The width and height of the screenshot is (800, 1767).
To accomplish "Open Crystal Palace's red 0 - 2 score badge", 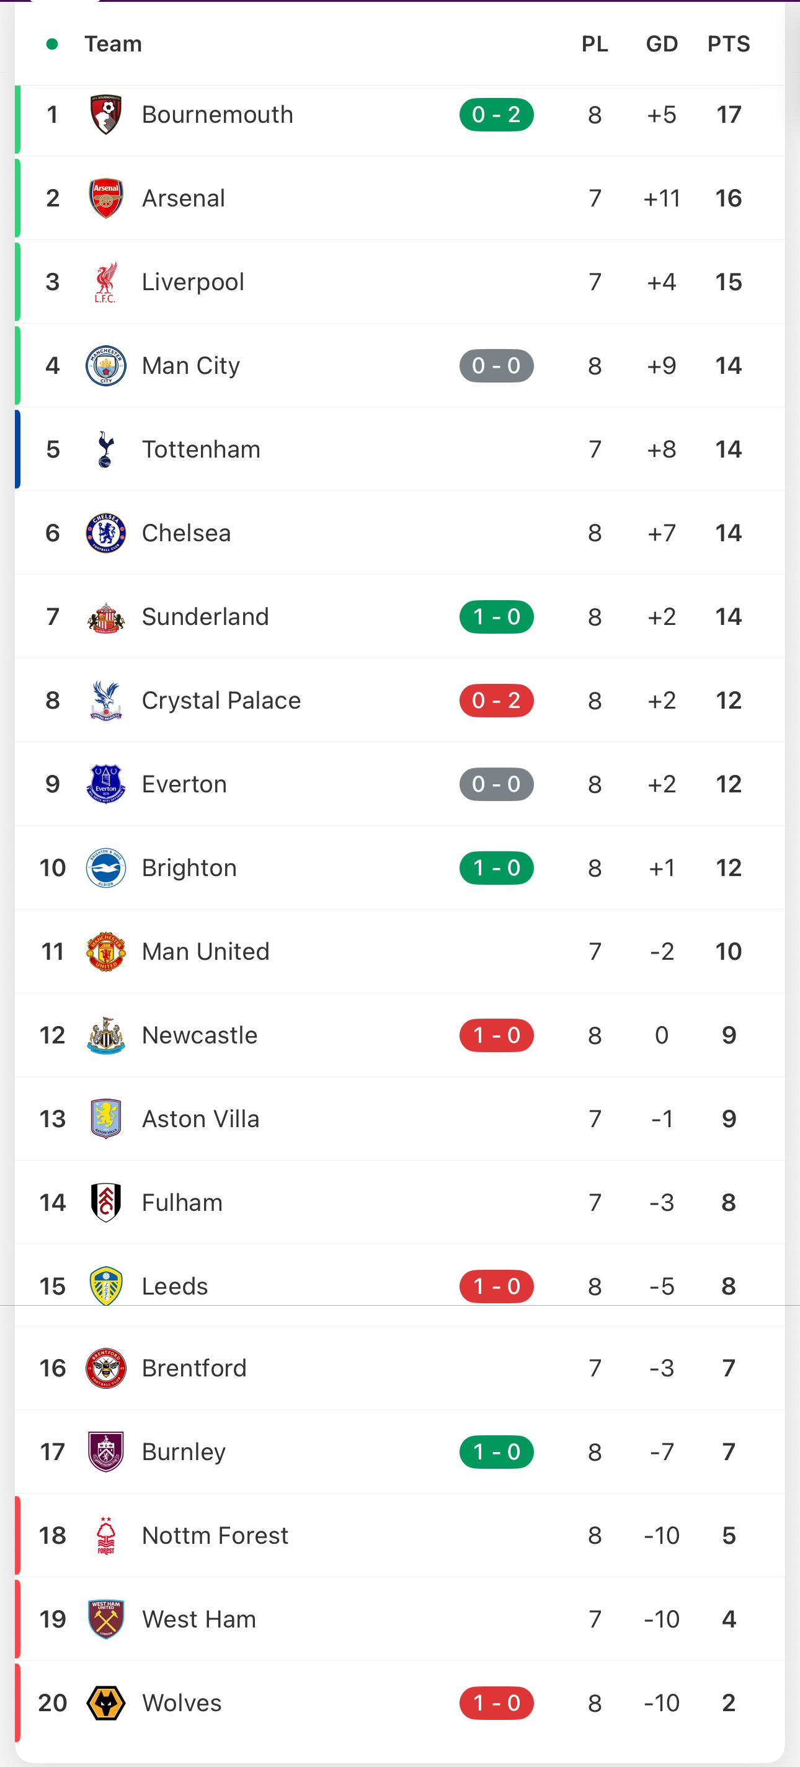I will pyautogui.click(x=496, y=701).
